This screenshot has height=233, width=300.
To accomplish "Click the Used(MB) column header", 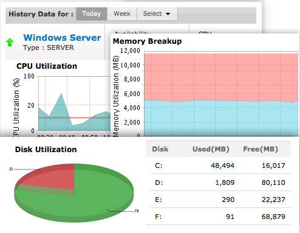I will [x=211, y=149].
